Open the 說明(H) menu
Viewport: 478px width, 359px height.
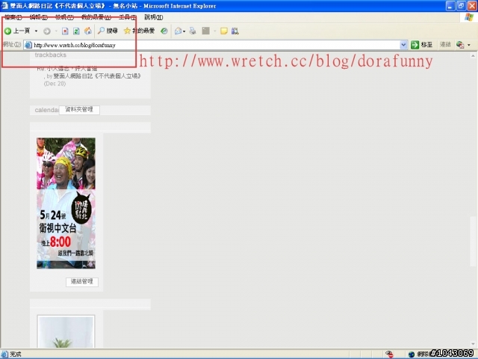click(153, 17)
